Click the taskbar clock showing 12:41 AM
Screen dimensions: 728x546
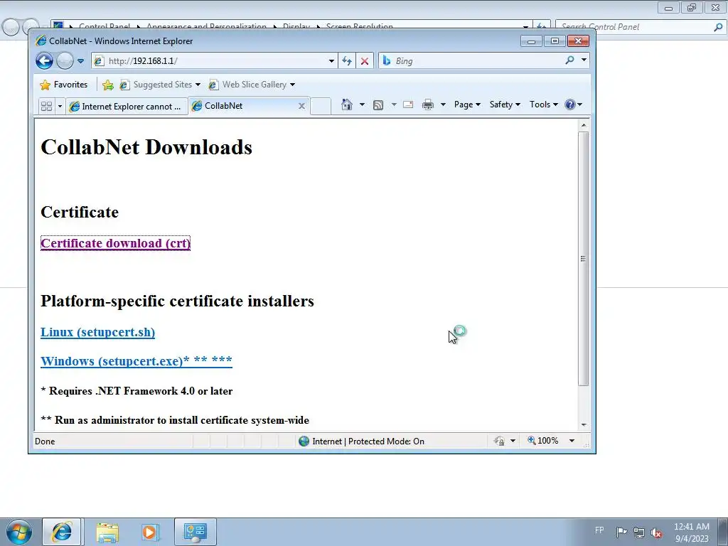click(x=692, y=532)
